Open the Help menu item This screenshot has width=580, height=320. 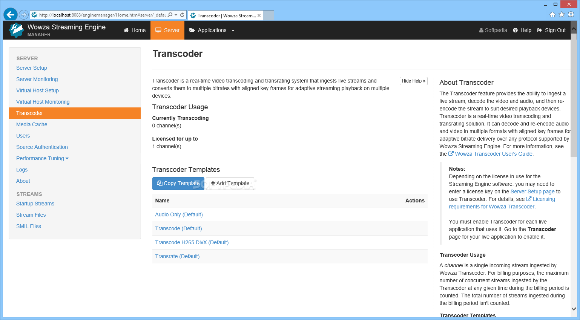[x=522, y=30]
